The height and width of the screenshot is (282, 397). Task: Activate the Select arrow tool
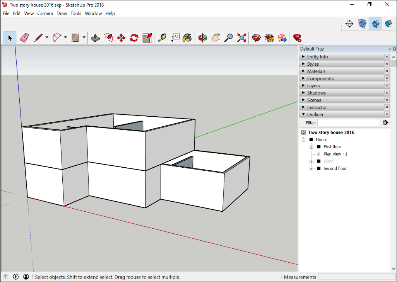[x=10, y=38]
